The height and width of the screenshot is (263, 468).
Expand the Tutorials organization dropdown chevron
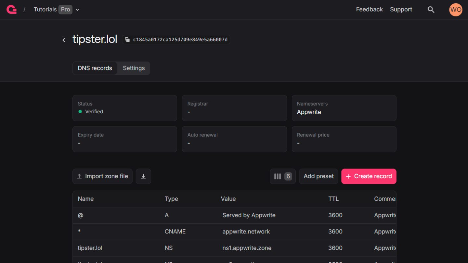click(x=77, y=10)
